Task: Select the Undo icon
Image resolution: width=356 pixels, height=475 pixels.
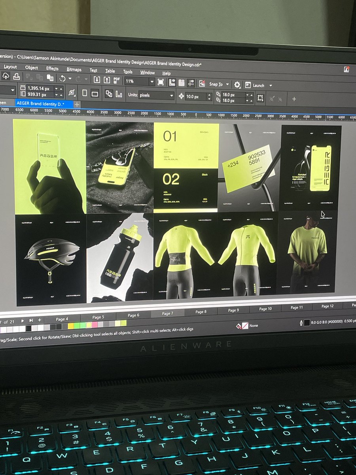Action: (62, 79)
